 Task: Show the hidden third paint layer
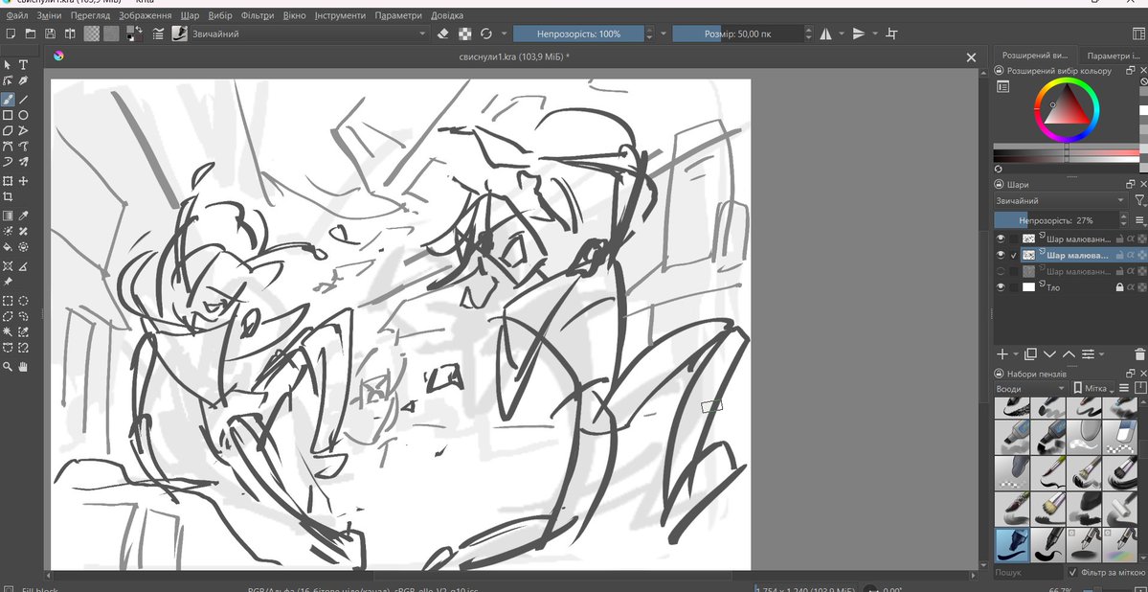1001,271
